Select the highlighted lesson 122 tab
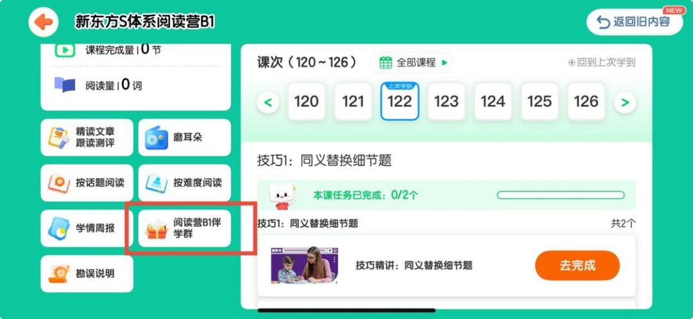693x319 pixels. coord(400,101)
